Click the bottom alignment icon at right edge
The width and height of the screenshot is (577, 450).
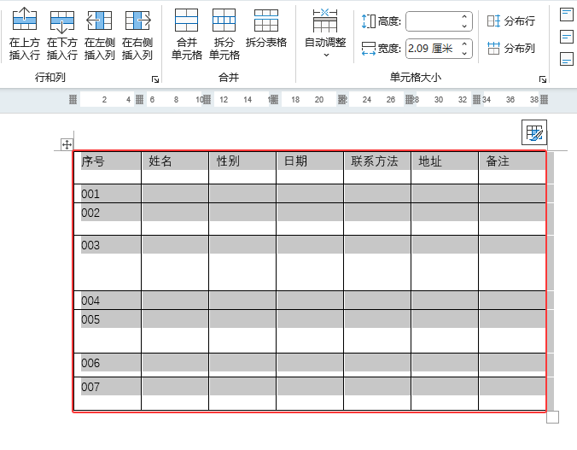coord(566,59)
